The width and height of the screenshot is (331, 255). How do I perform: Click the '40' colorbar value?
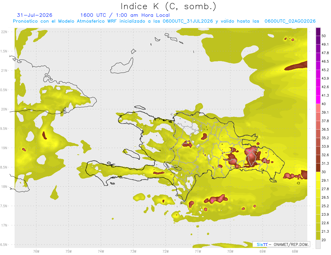[x=324, y=104]
